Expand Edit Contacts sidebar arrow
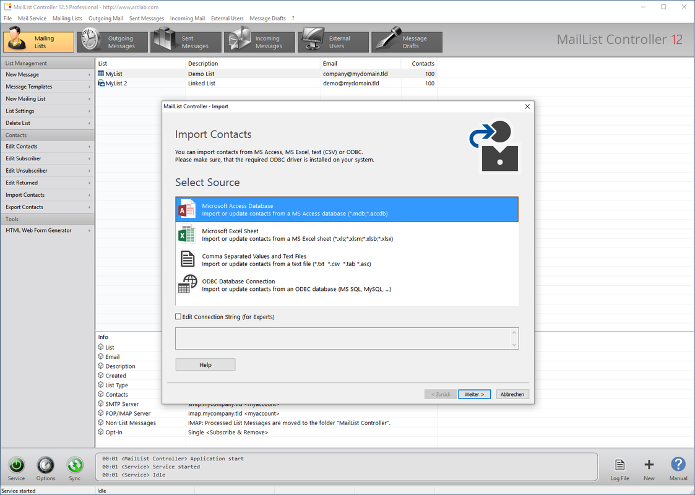 89,147
